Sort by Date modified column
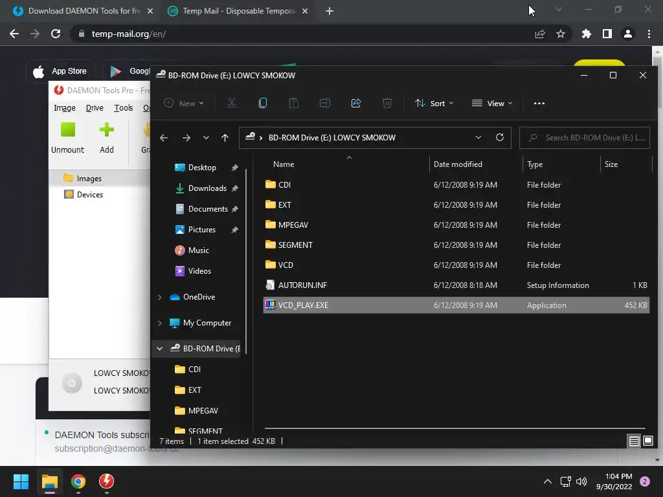Viewport: 663px width, 497px height. 476,164
